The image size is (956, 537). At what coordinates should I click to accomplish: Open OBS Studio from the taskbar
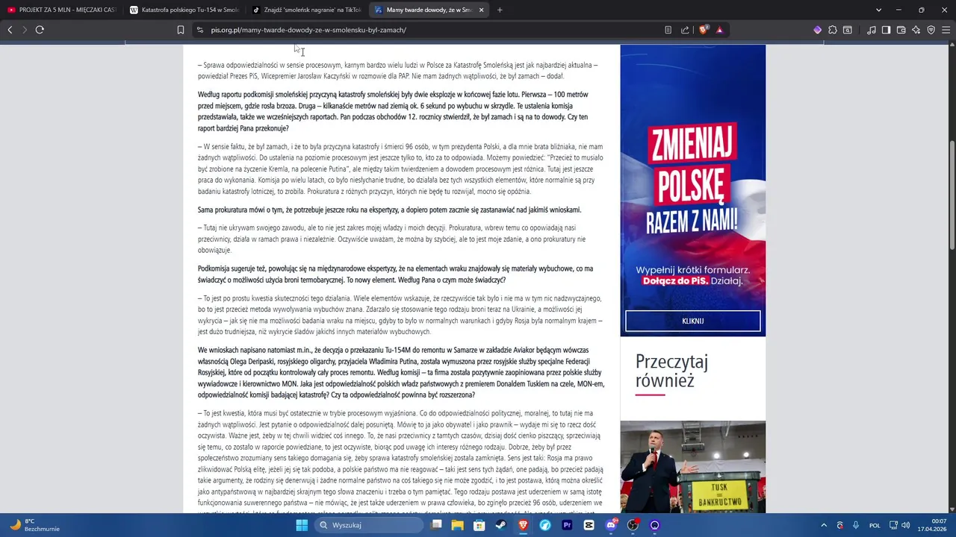tap(633, 525)
